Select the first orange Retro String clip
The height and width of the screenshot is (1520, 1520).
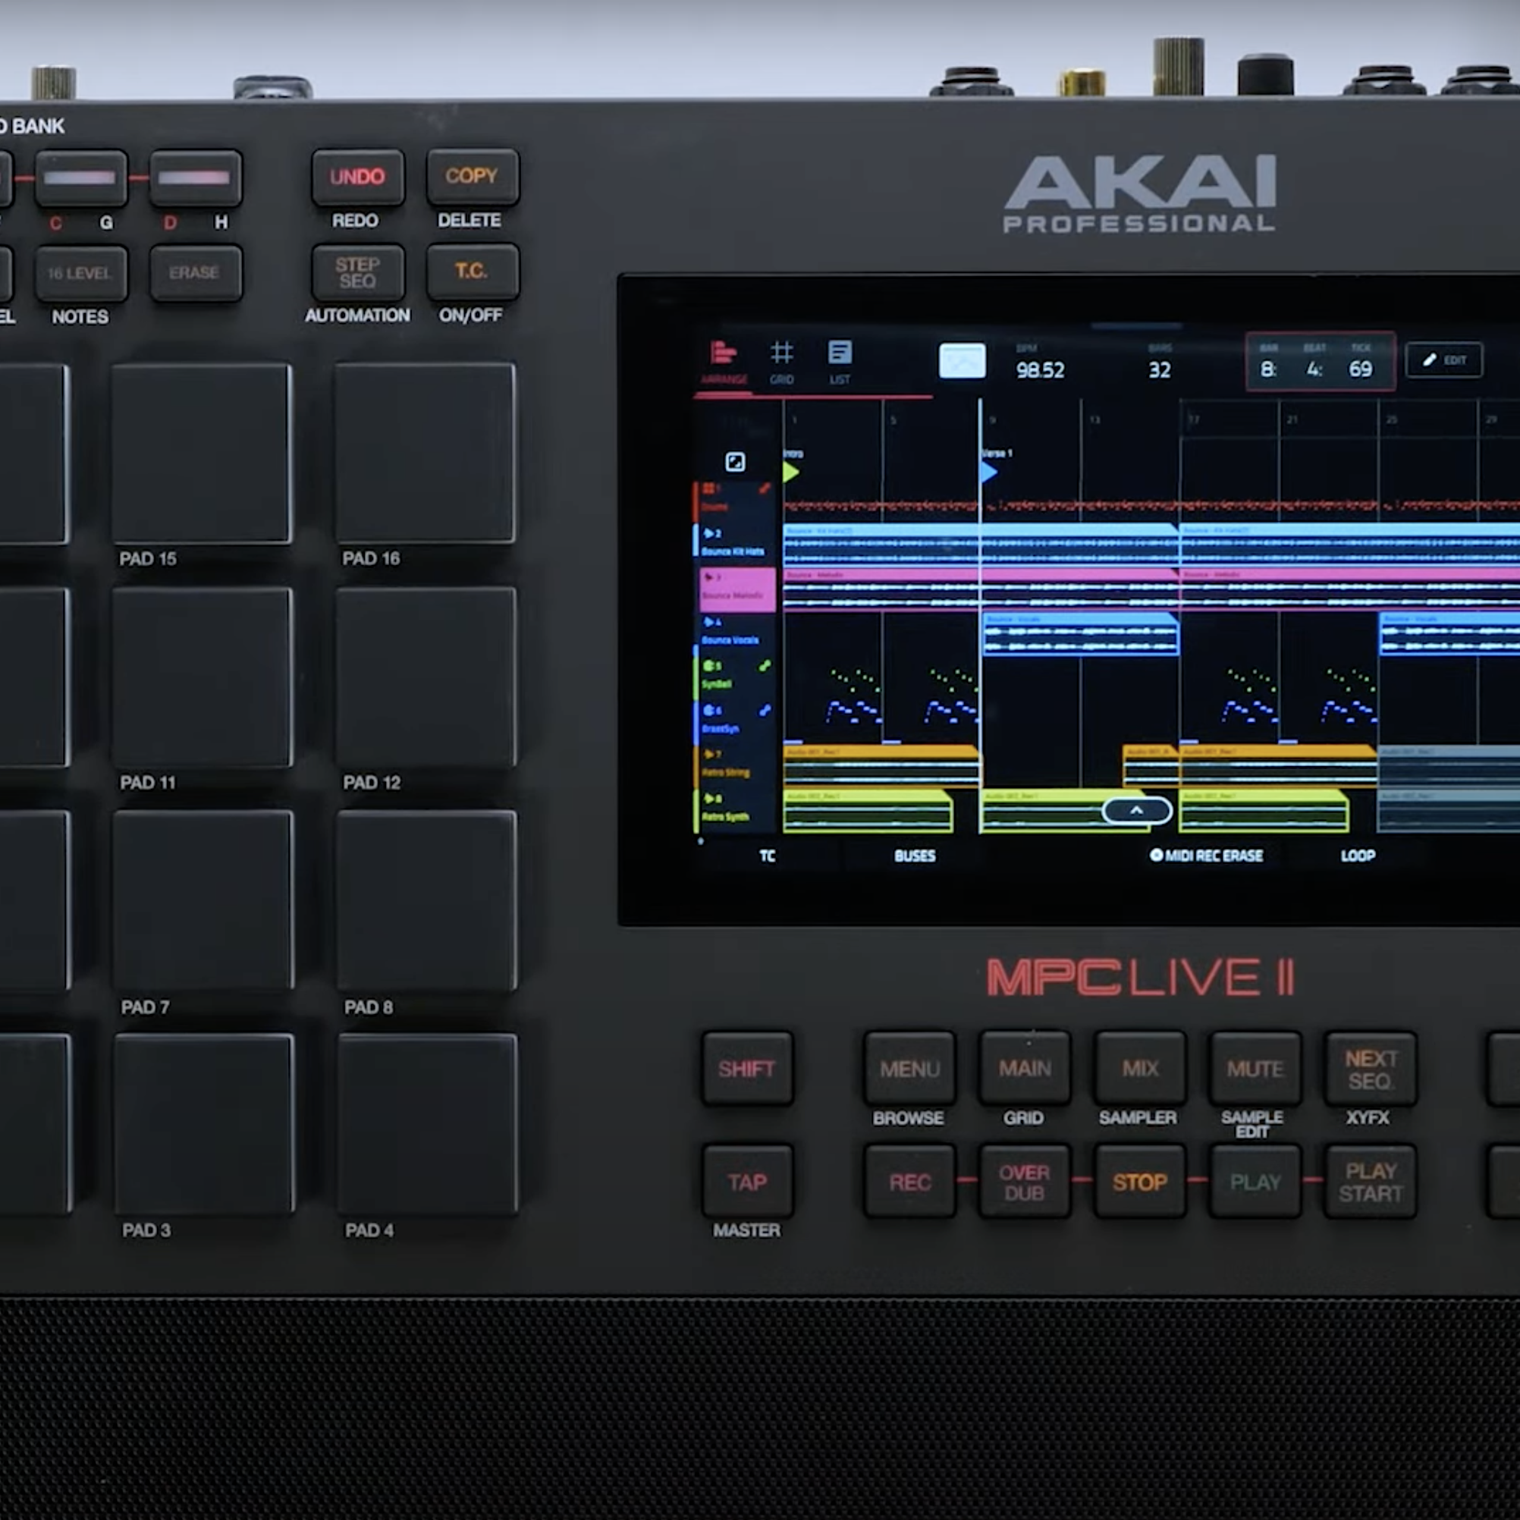pyautogui.click(x=881, y=765)
